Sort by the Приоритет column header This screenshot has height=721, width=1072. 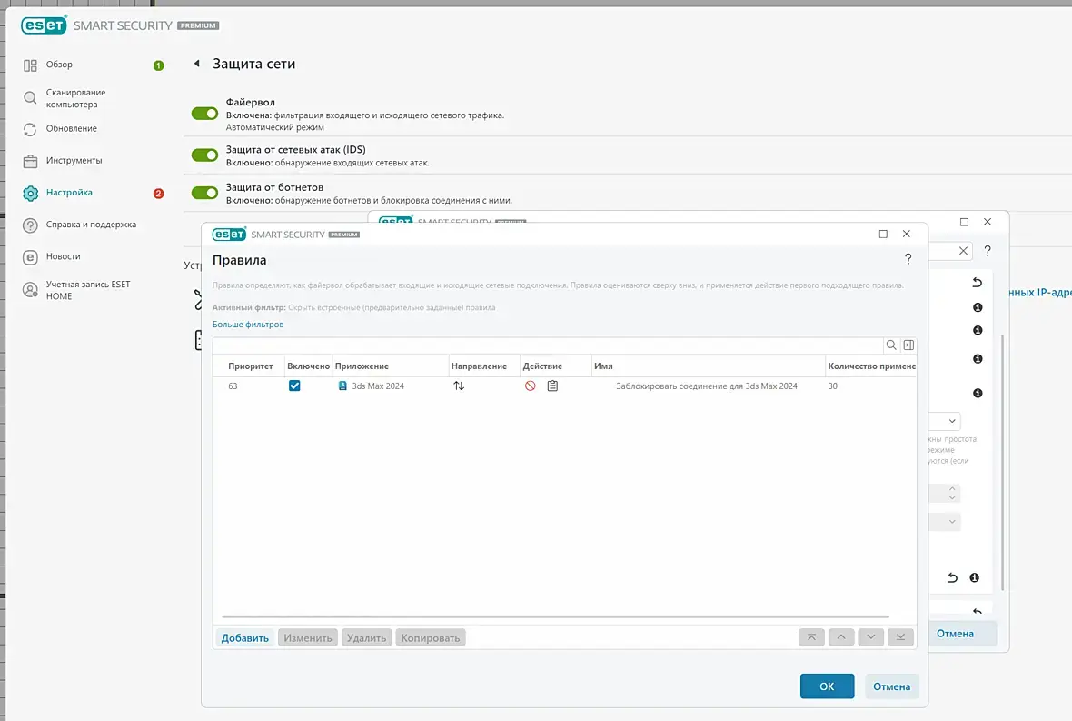point(250,366)
